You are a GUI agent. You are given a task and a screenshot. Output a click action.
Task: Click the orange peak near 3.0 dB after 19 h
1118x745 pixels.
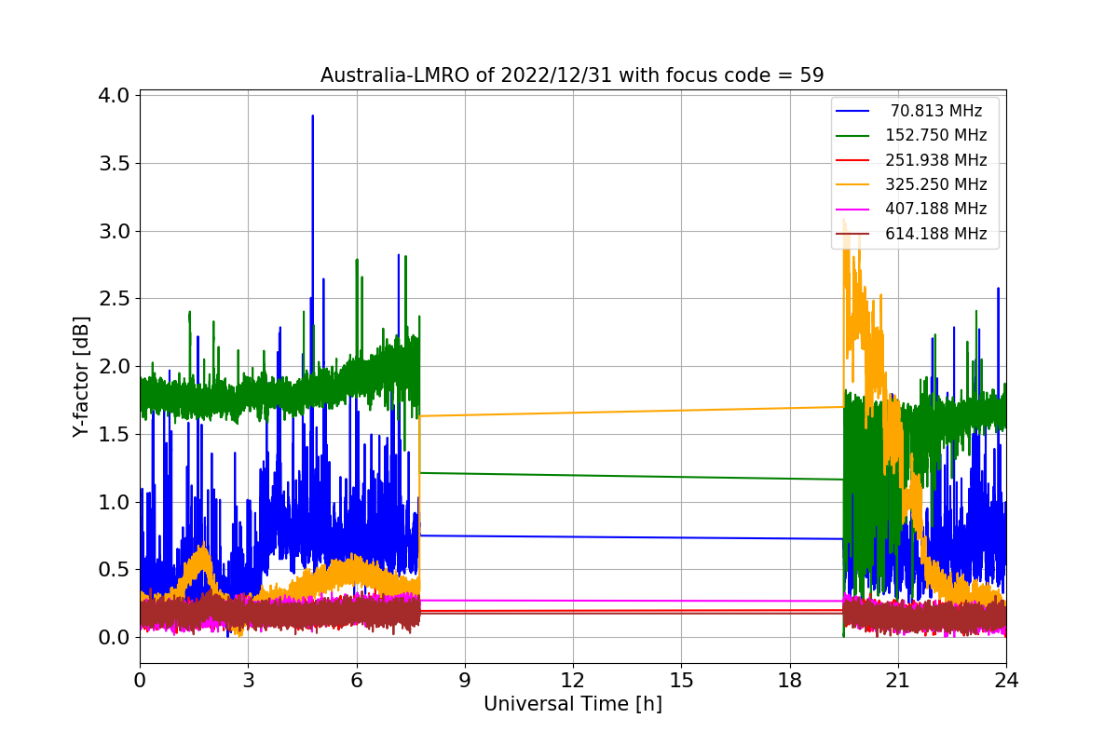[x=845, y=223]
